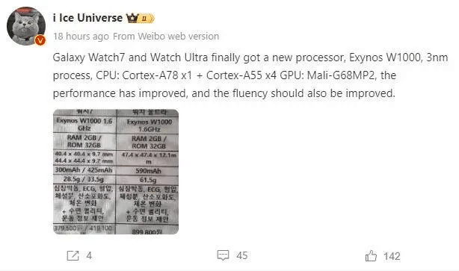Image resolution: width=459 pixels, height=271 pixels.
Task: Click the 61.5g weight cell in image
Action: 148,180
